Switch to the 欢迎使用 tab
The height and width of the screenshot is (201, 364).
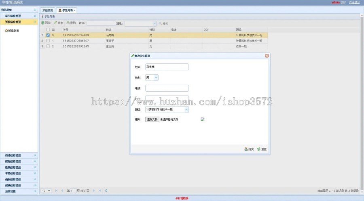point(48,10)
